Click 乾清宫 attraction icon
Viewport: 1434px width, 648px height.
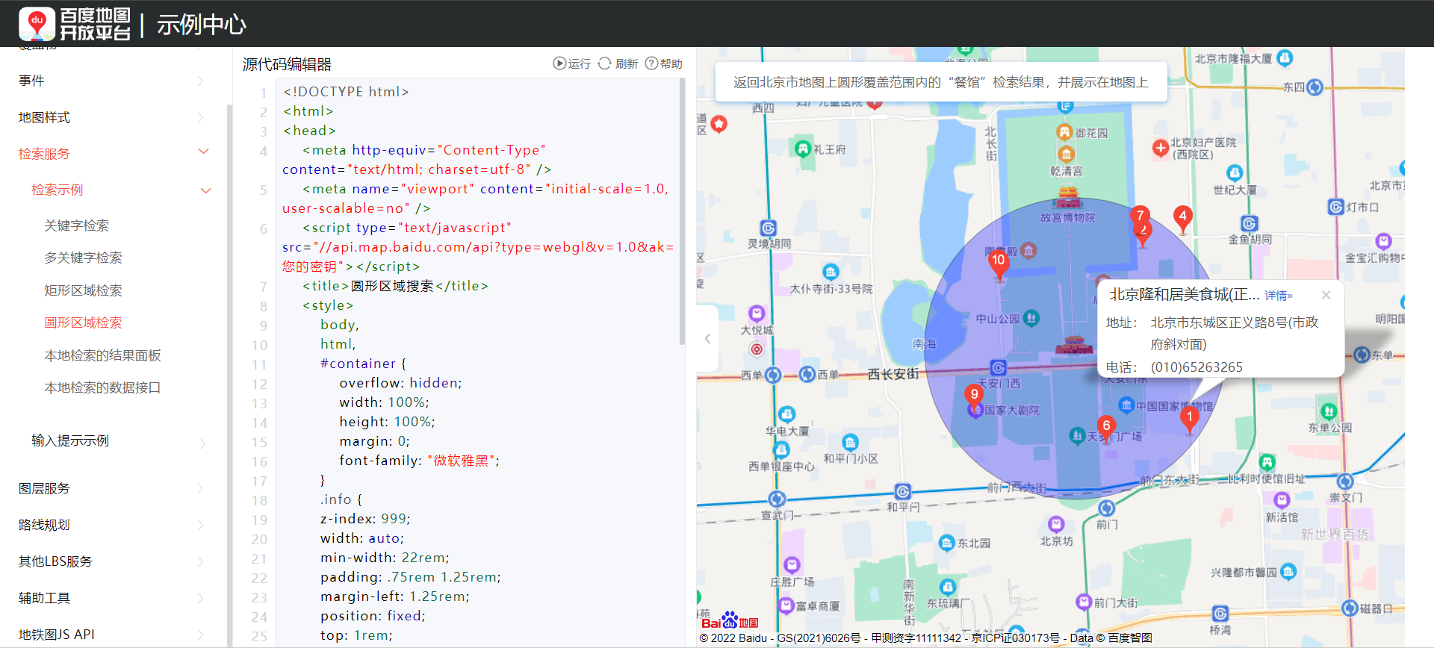pos(1067,155)
